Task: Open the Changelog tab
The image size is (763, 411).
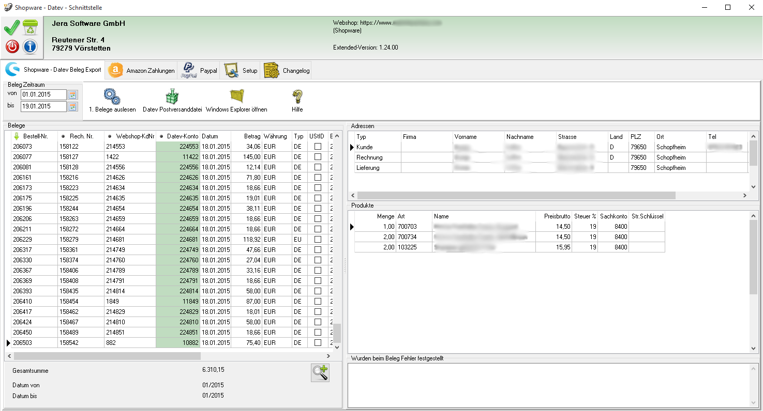Action: [x=287, y=71]
